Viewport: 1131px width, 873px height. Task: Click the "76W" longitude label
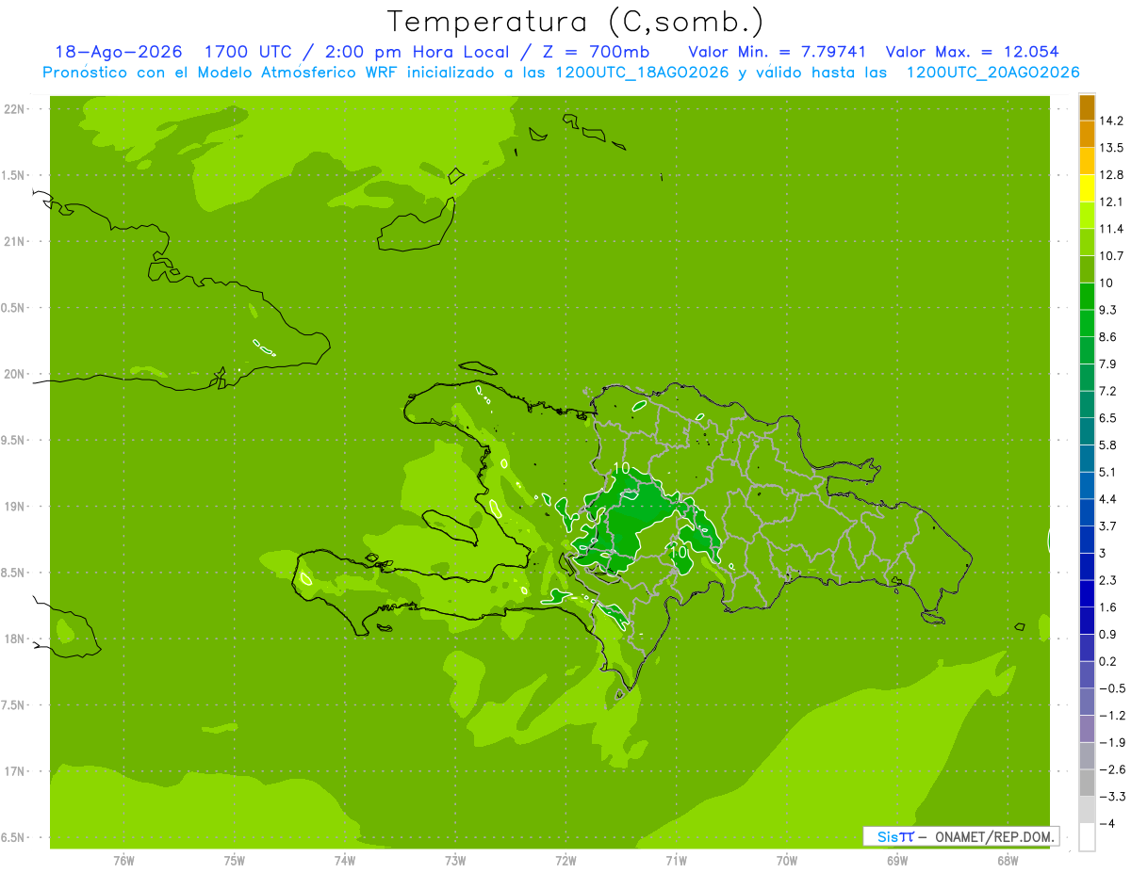point(123,861)
